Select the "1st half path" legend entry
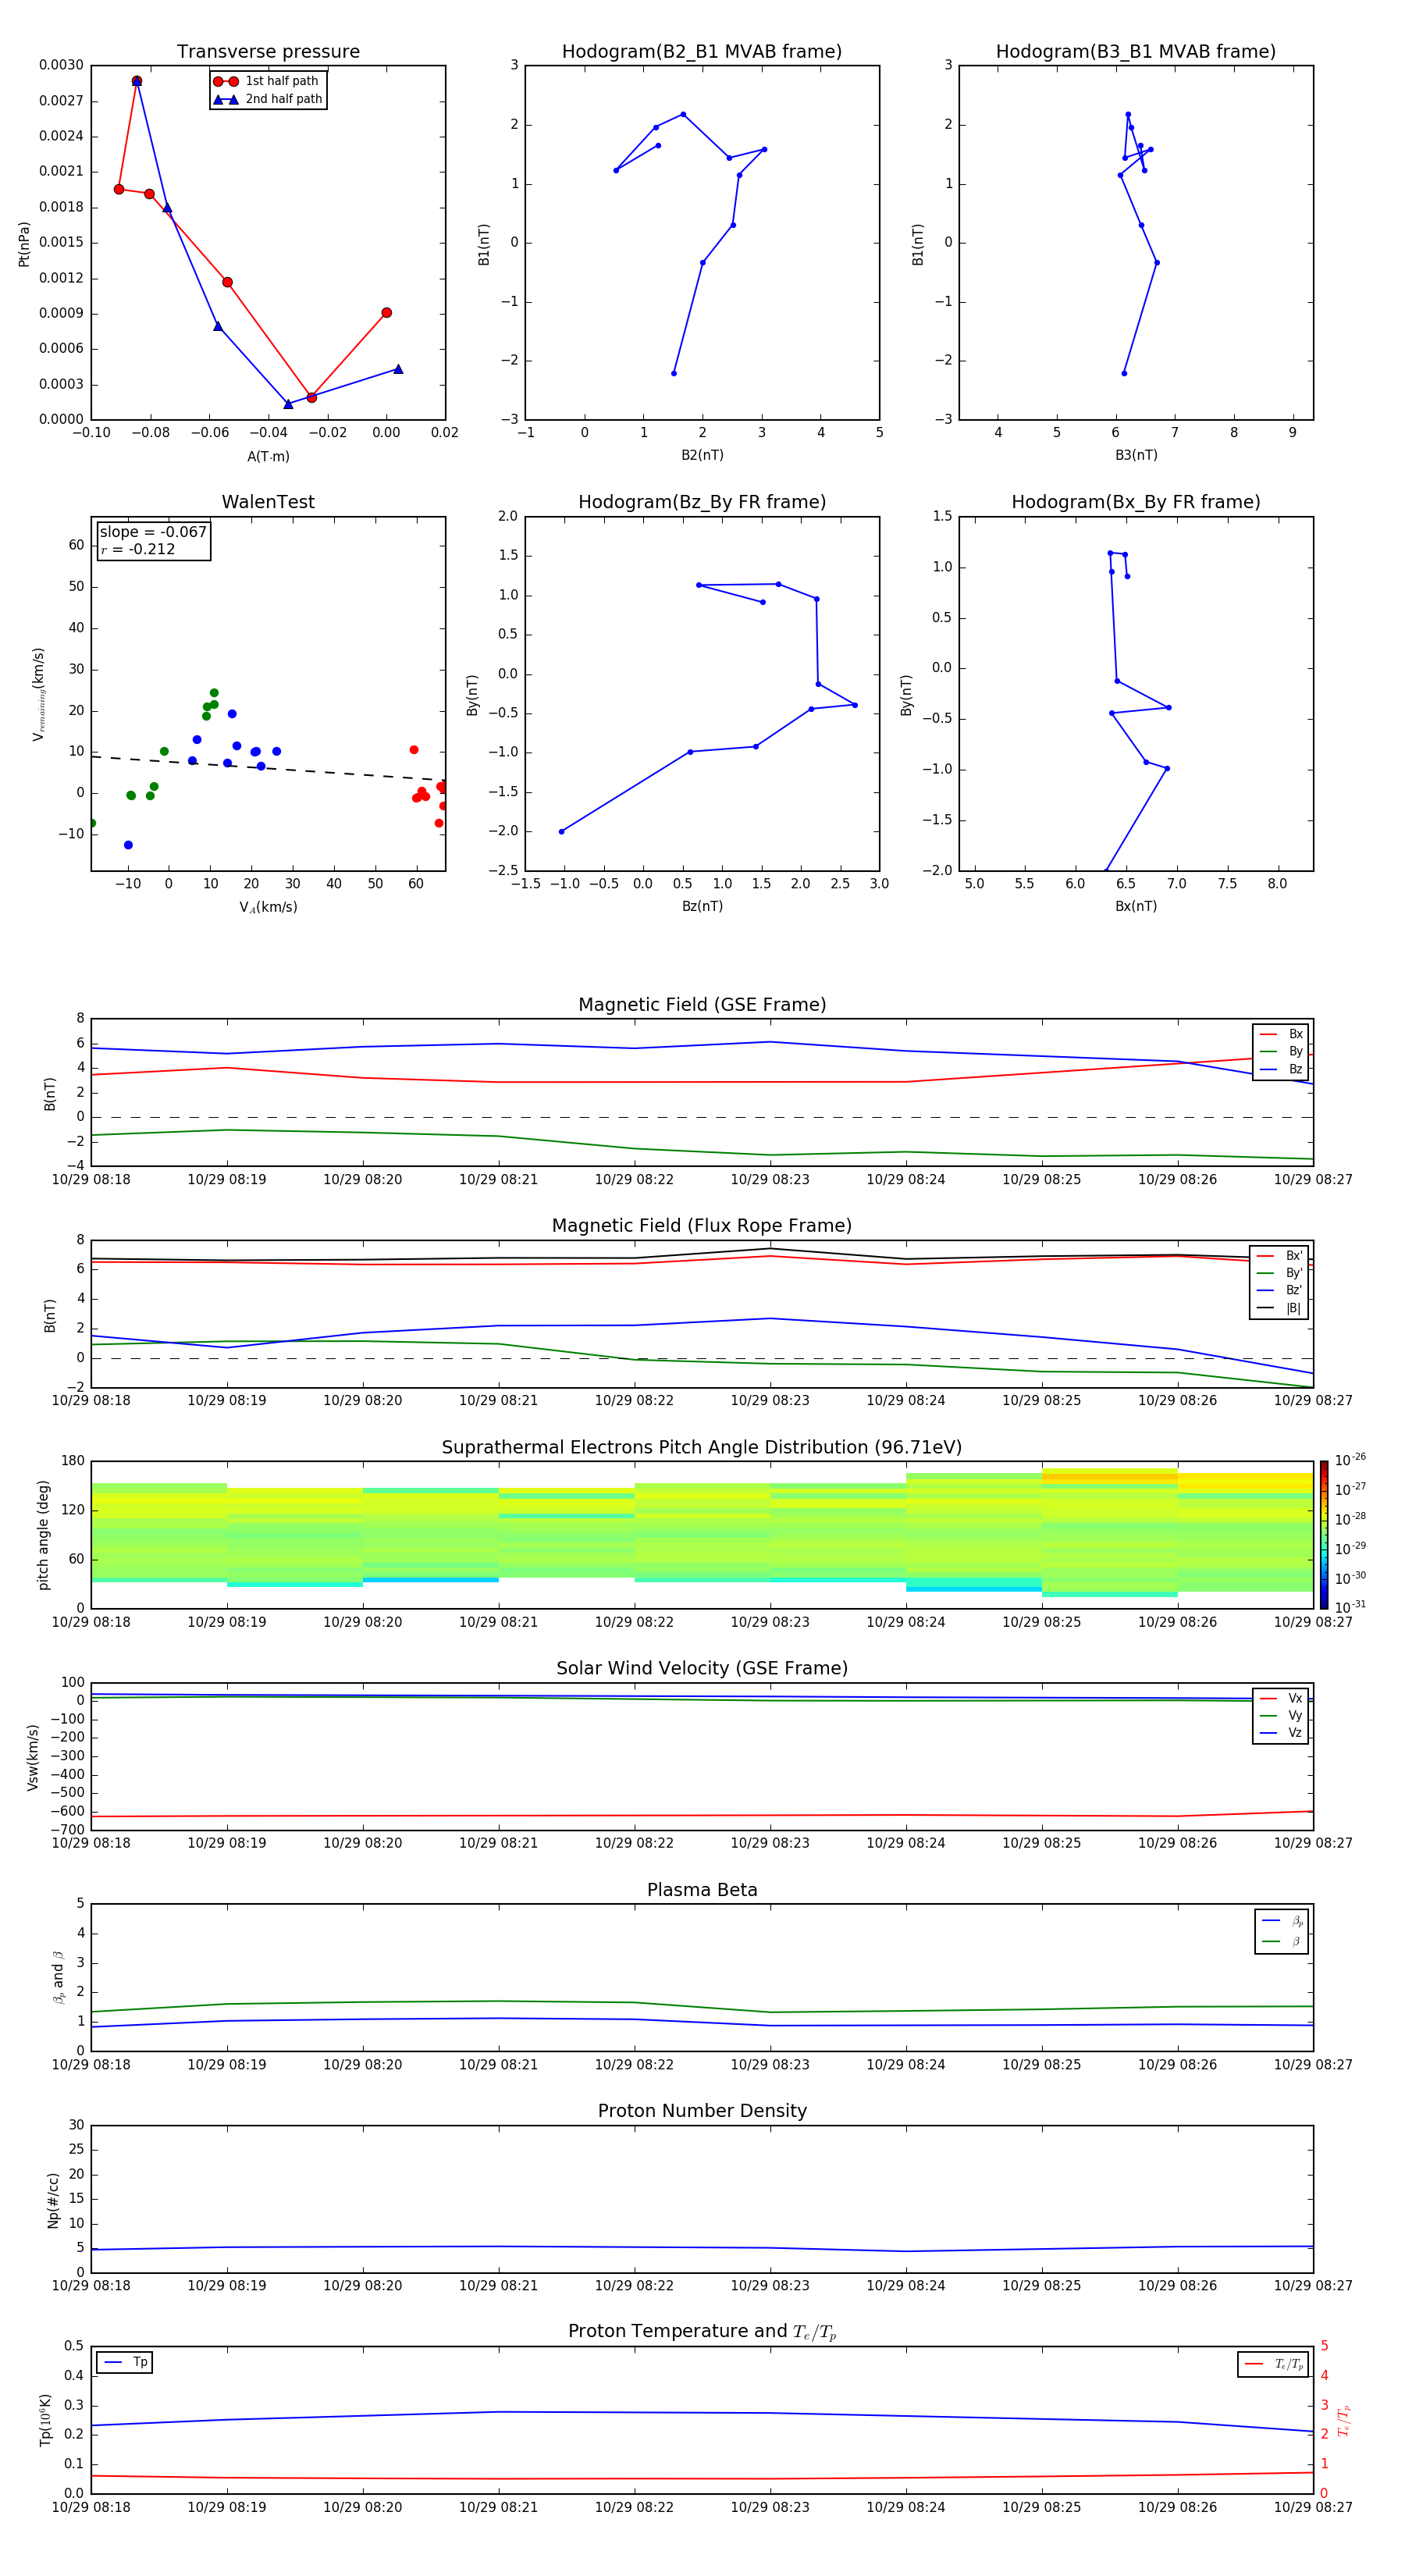 point(267,81)
